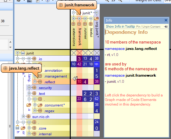Expand the .core namespace row
The height and width of the screenshot is (139, 171).
29,128
